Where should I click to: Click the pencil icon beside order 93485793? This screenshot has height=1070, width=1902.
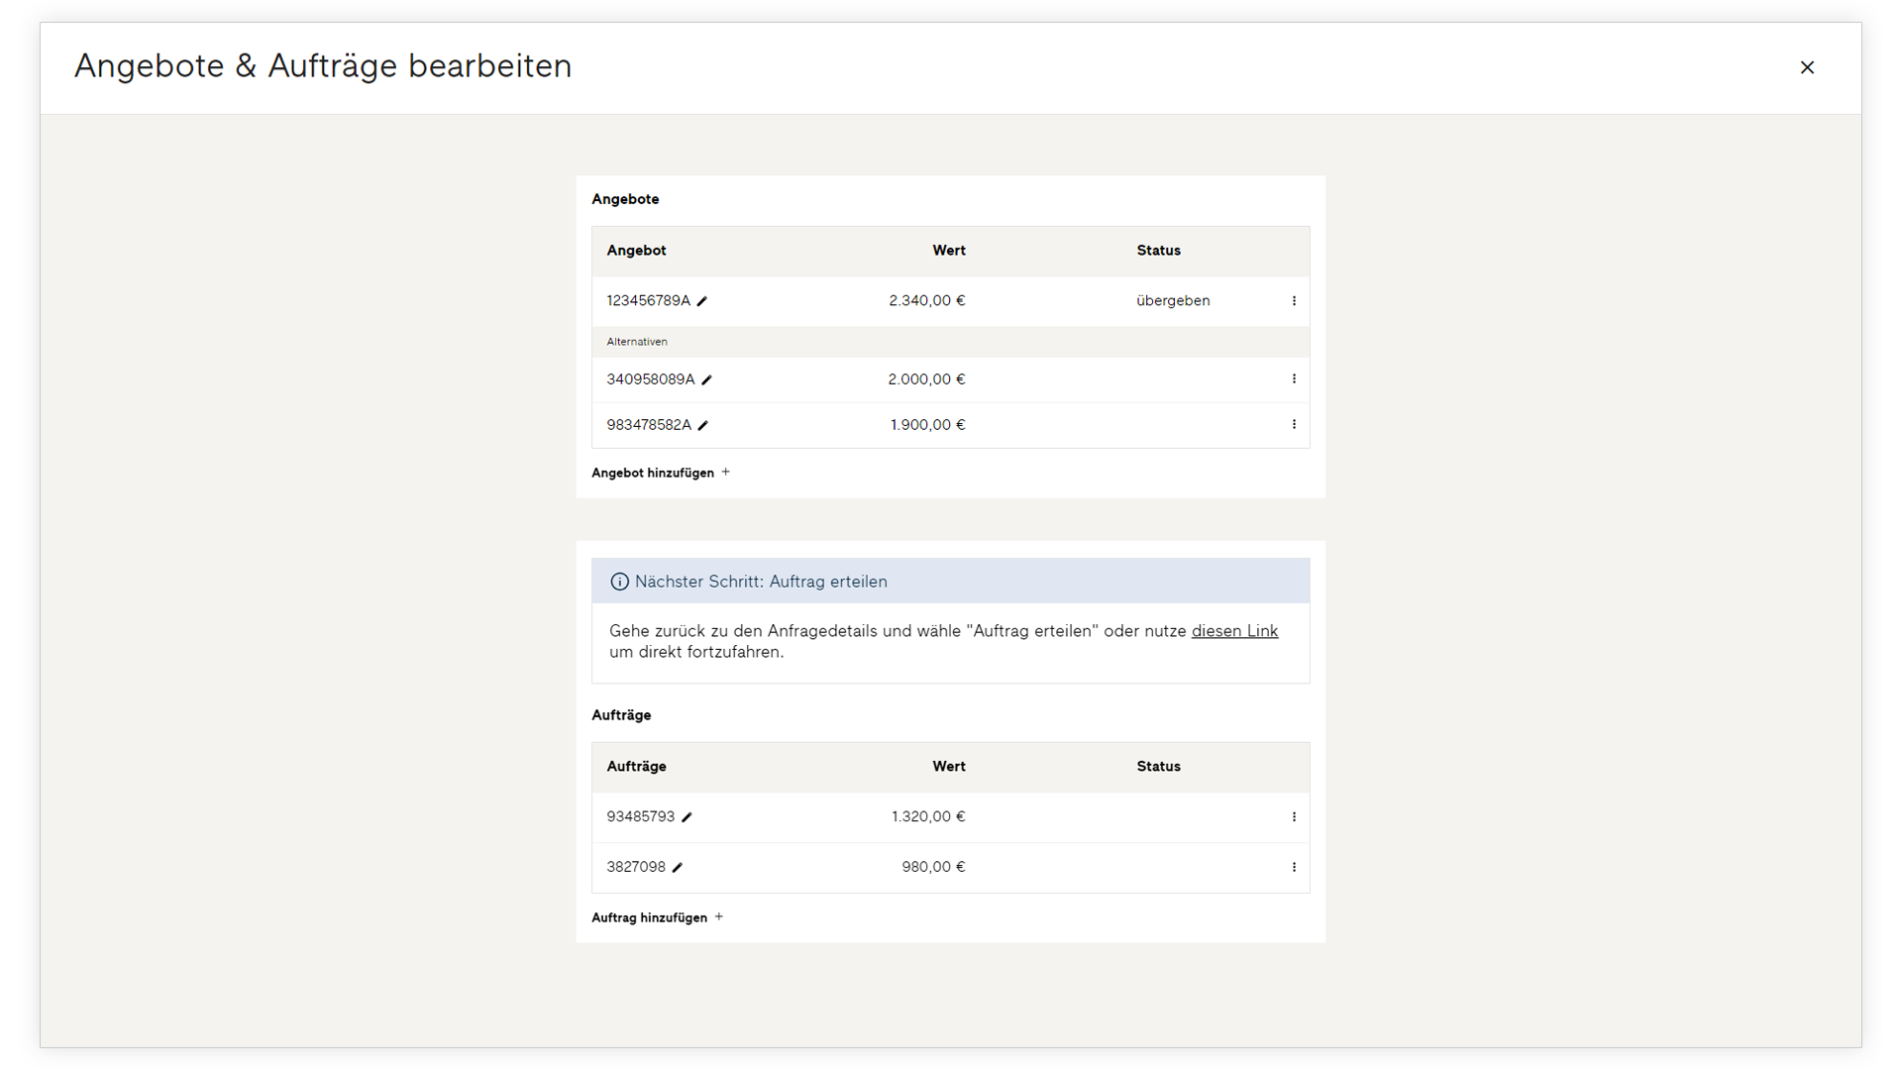[x=687, y=817]
